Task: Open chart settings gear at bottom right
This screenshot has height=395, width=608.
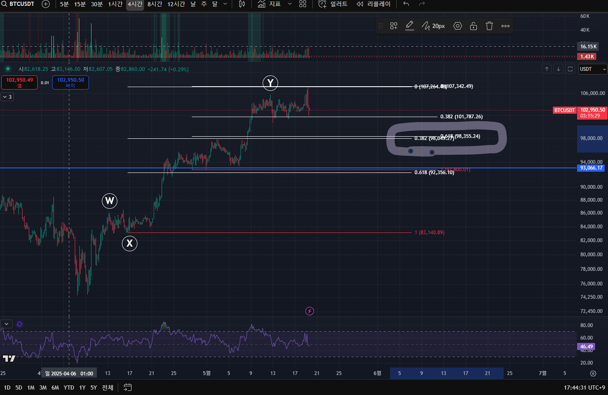Action: coord(593,373)
